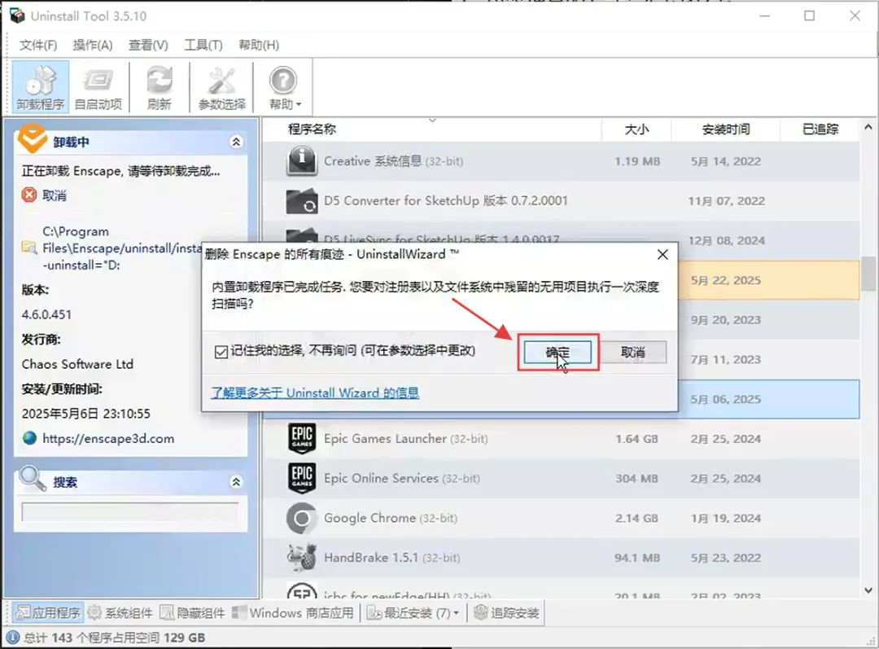
Task: Open the 追踪安装 tab
Action: click(506, 612)
